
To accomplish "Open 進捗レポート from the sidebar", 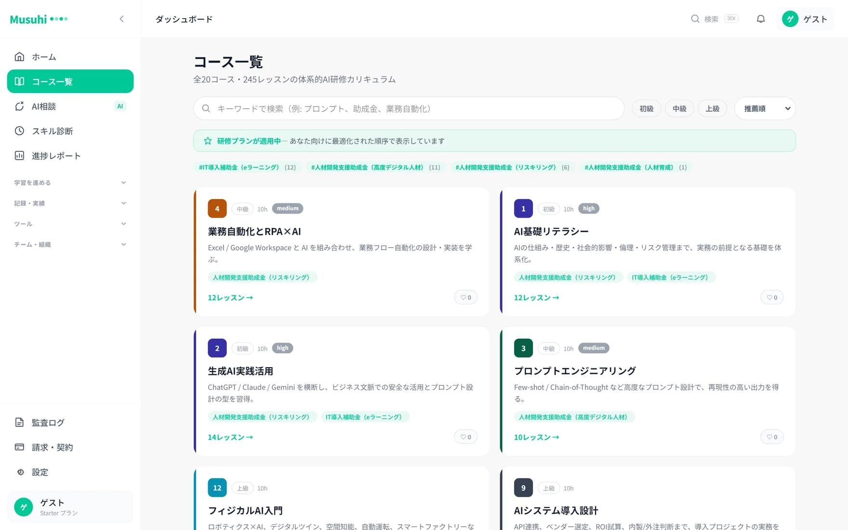I will pos(70,156).
